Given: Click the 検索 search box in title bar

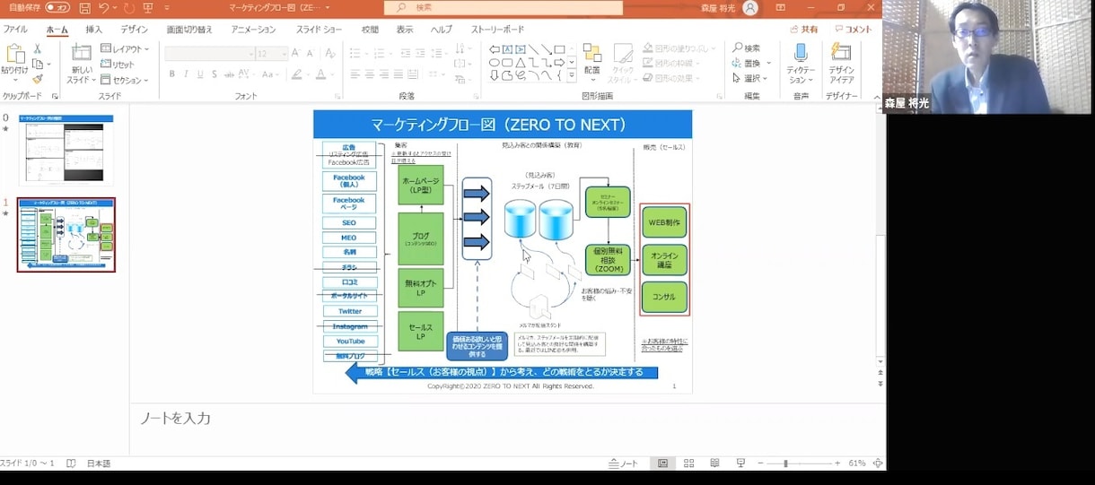Looking at the screenshot, I should point(503,7).
